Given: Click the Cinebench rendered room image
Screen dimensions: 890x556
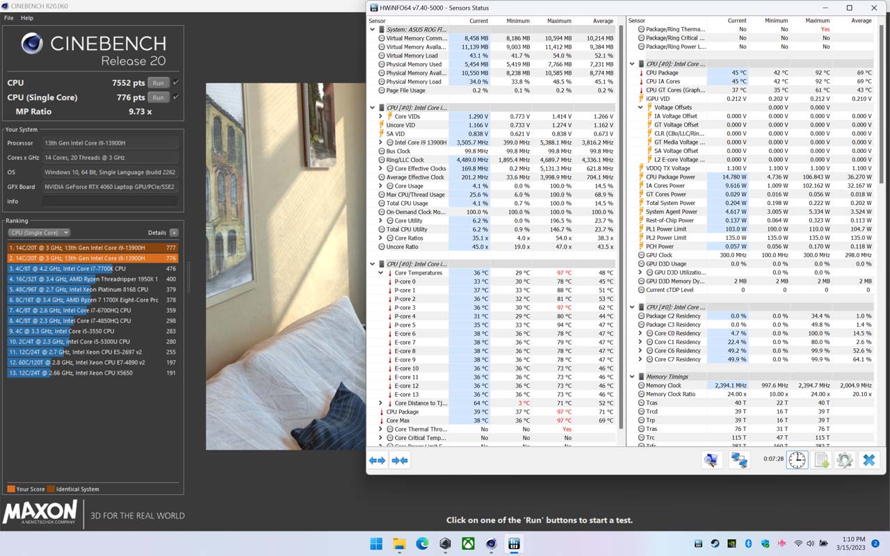Looking at the screenshot, I should 285,266.
